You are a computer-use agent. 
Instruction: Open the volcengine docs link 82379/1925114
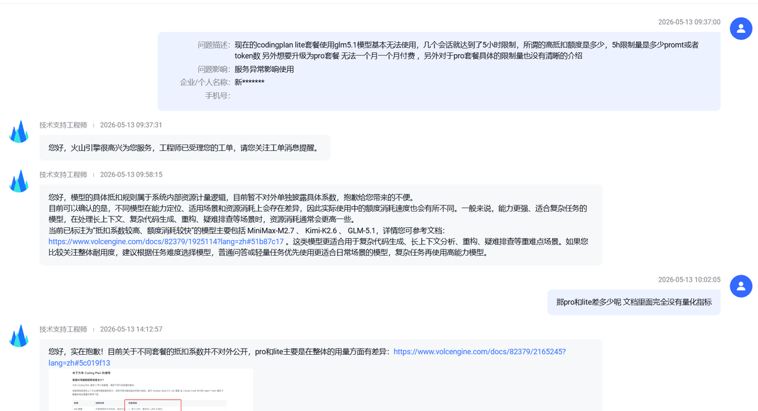pyautogui.click(x=166, y=241)
